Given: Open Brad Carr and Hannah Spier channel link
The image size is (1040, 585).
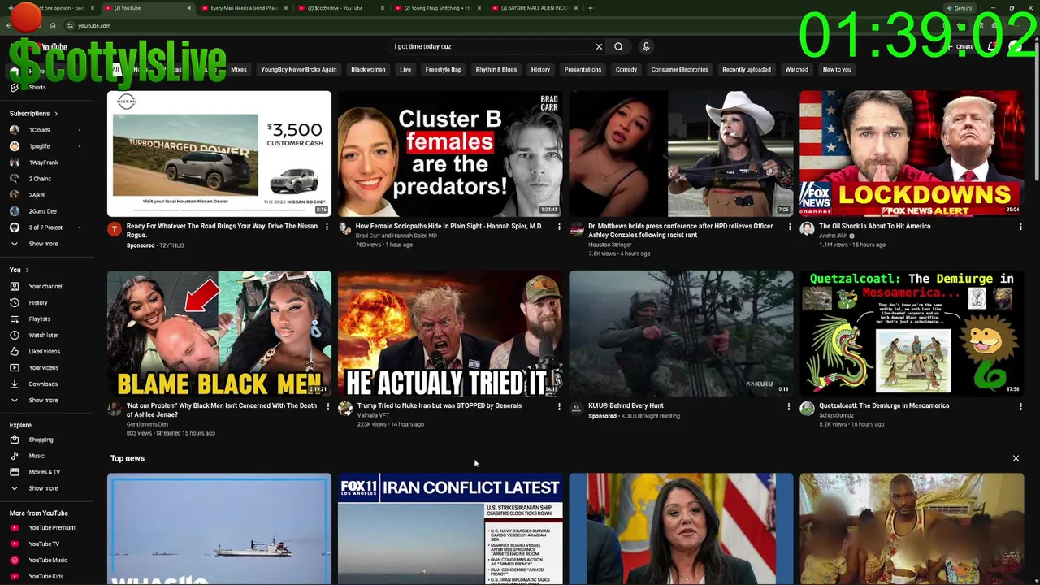Looking at the screenshot, I should click(x=396, y=236).
